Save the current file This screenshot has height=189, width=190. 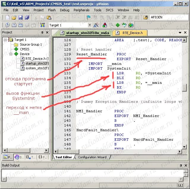[x=20, y=17]
